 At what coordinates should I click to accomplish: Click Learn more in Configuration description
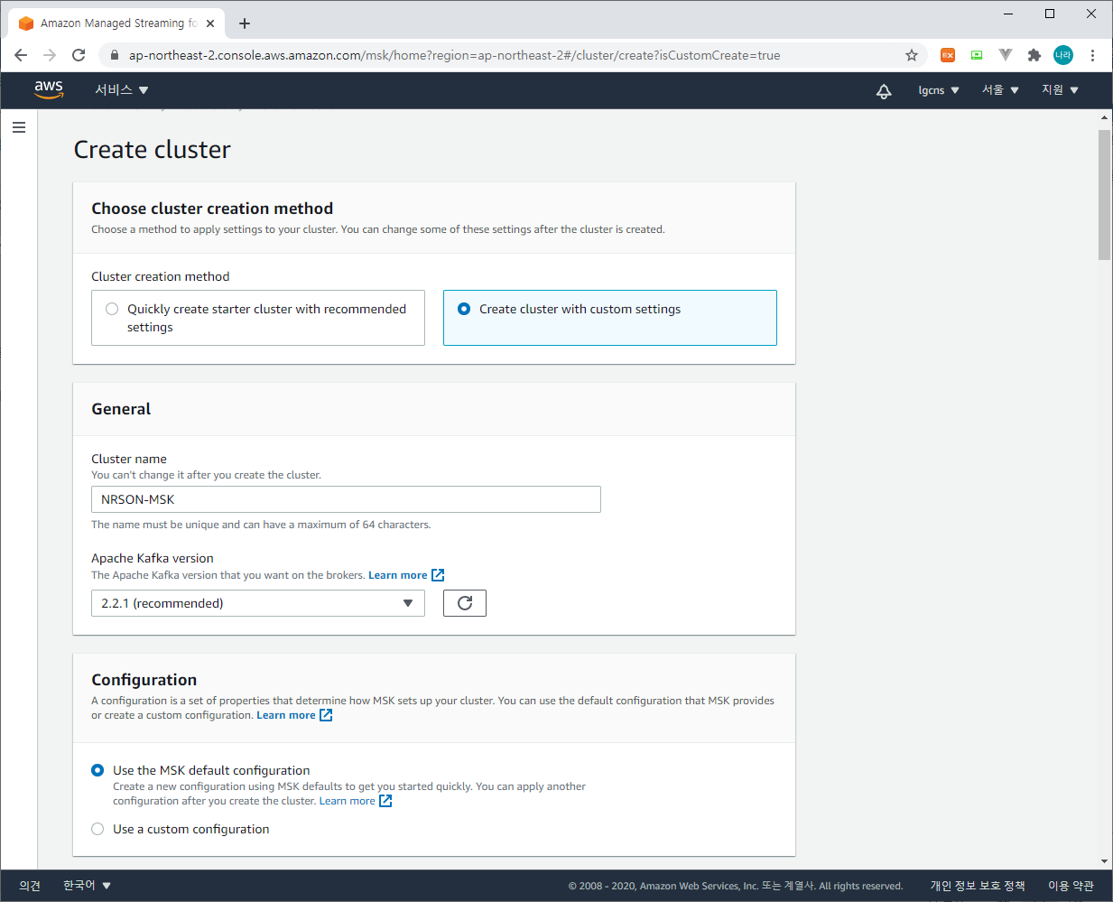tap(286, 715)
